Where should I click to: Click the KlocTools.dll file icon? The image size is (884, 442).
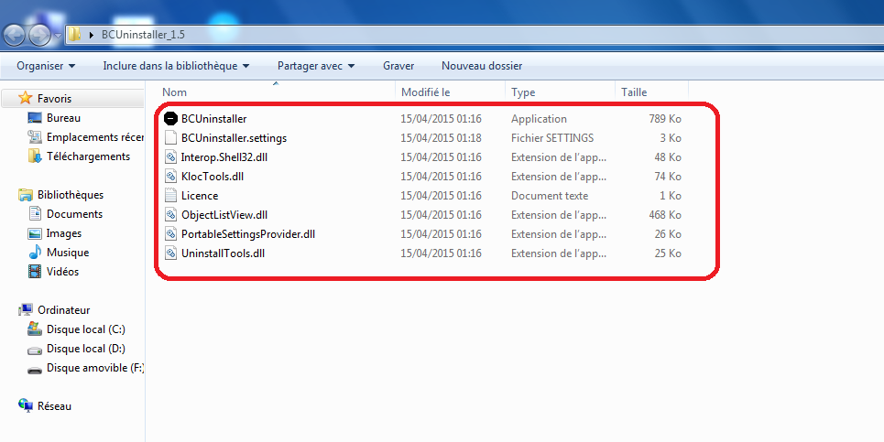(170, 177)
